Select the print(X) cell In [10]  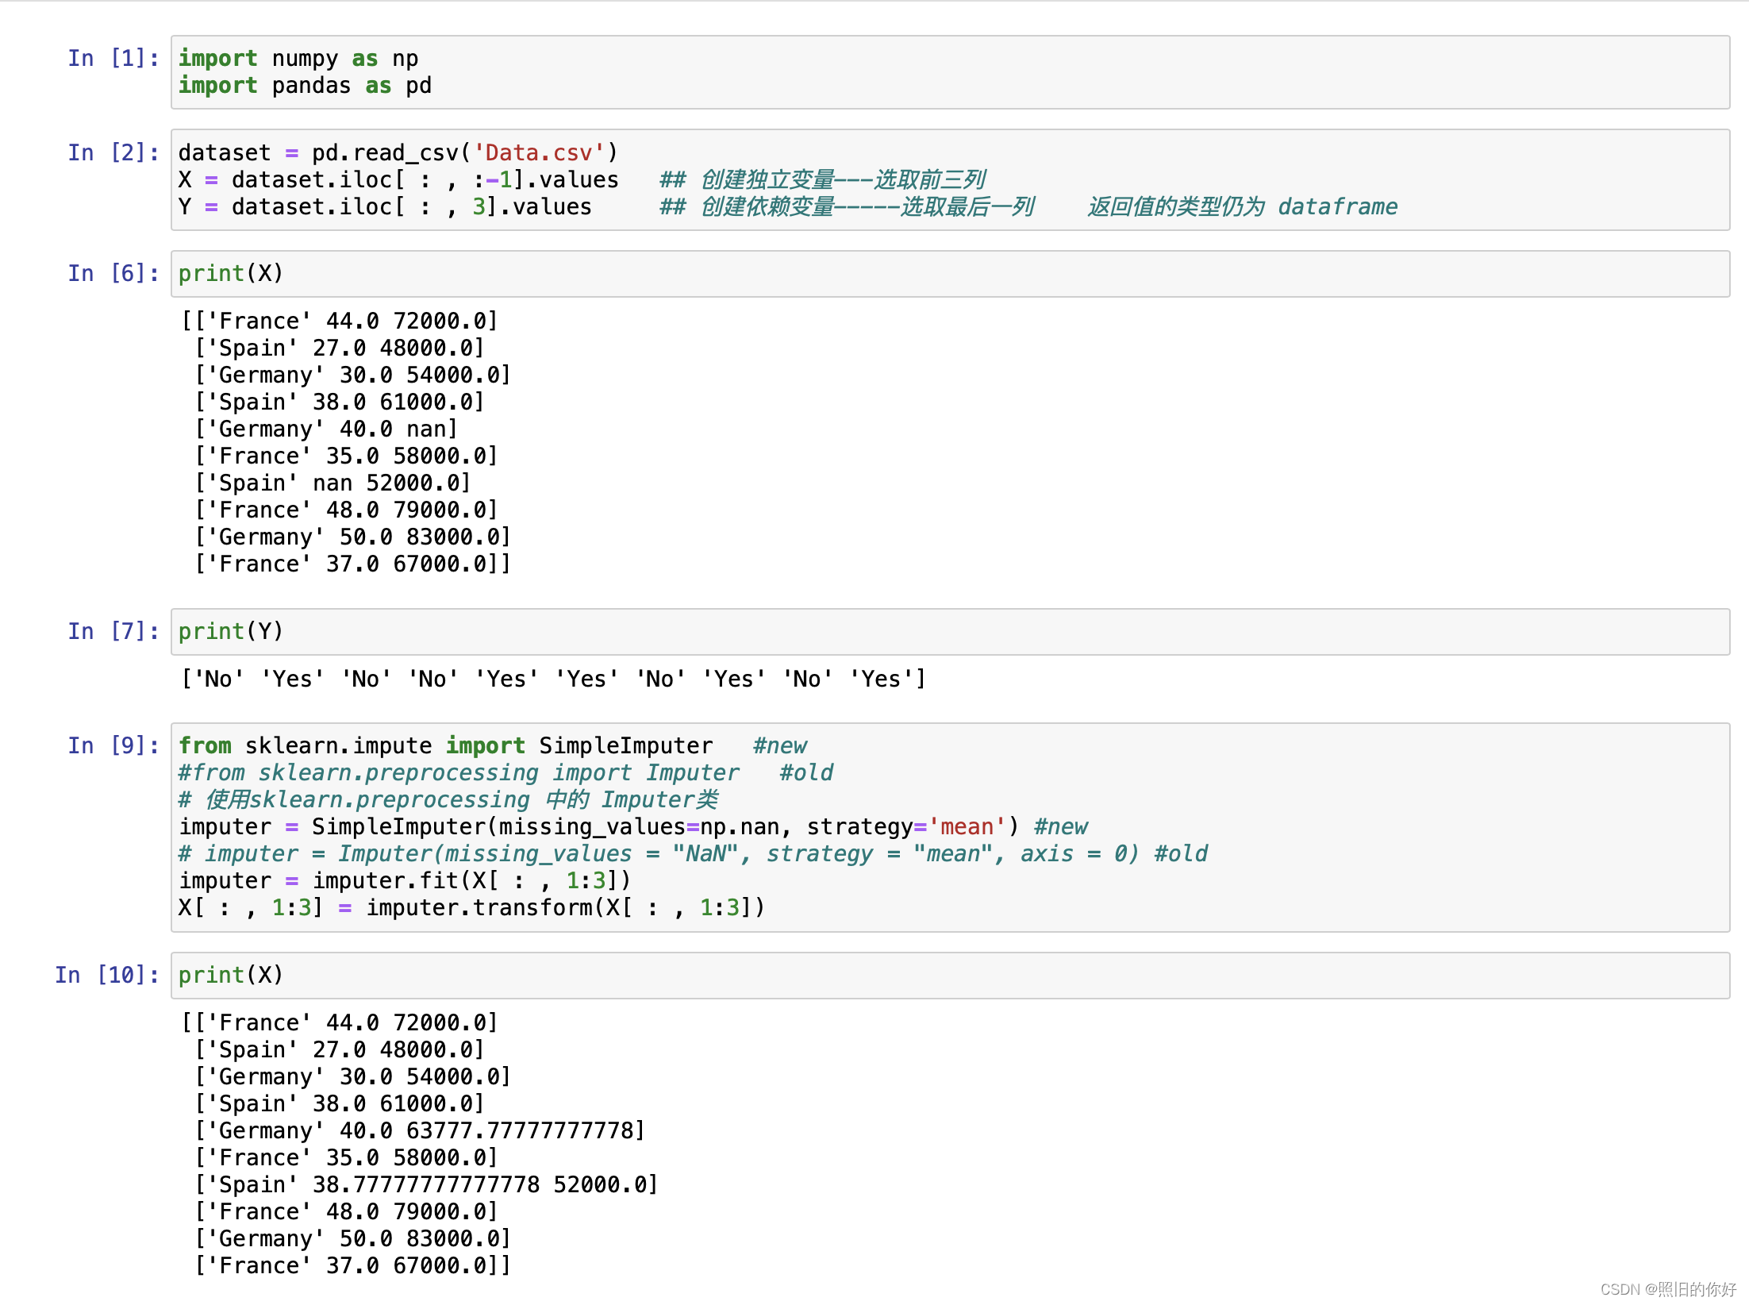[950, 976]
